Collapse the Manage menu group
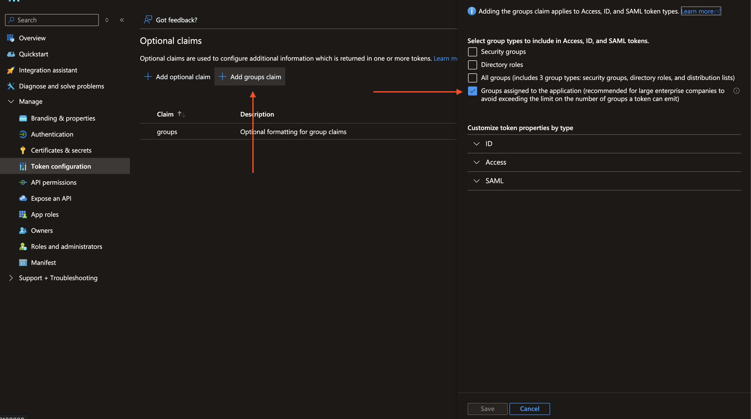The height and width of the screenshot is (419, 751). (11, 102)
